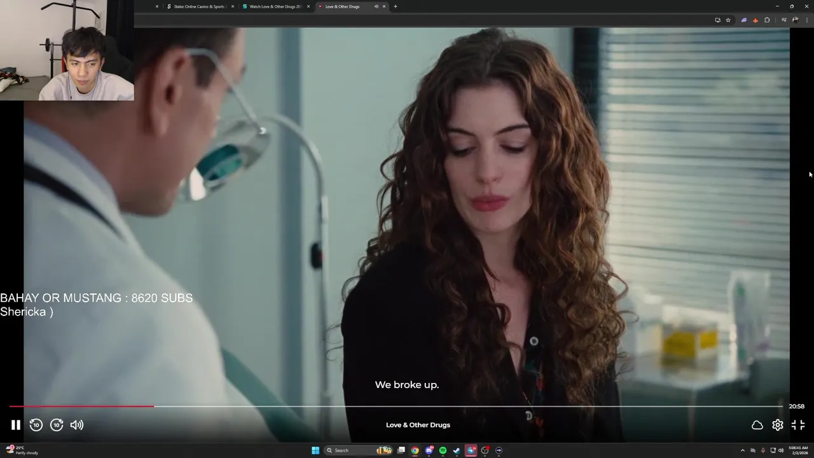Open volume control in system tray
Image resolution: width=814 pixels, height=458 pixels.
(781, 450)
